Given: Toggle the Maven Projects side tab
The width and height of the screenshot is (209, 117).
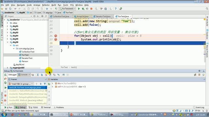Looking at the screenshot, I should pyautogui.click(x=207, y=50).
